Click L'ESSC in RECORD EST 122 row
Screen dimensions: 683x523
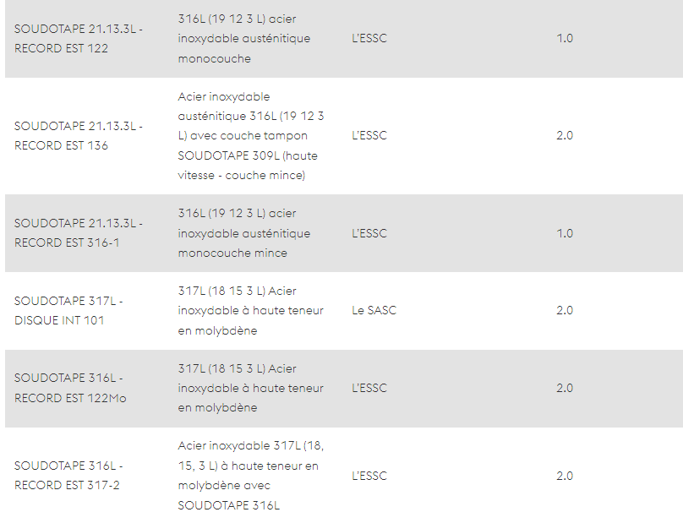pos(369,38)
